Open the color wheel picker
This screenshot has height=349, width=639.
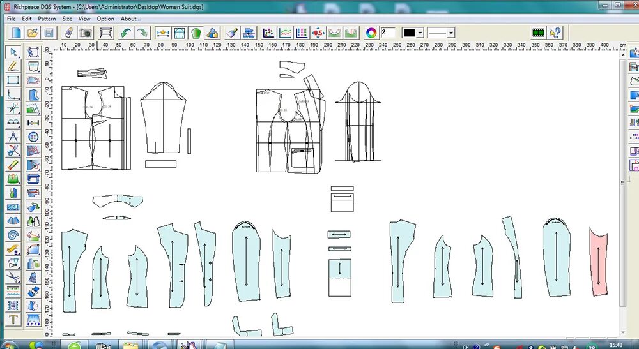pyautogui.click(x=371, y=33)
